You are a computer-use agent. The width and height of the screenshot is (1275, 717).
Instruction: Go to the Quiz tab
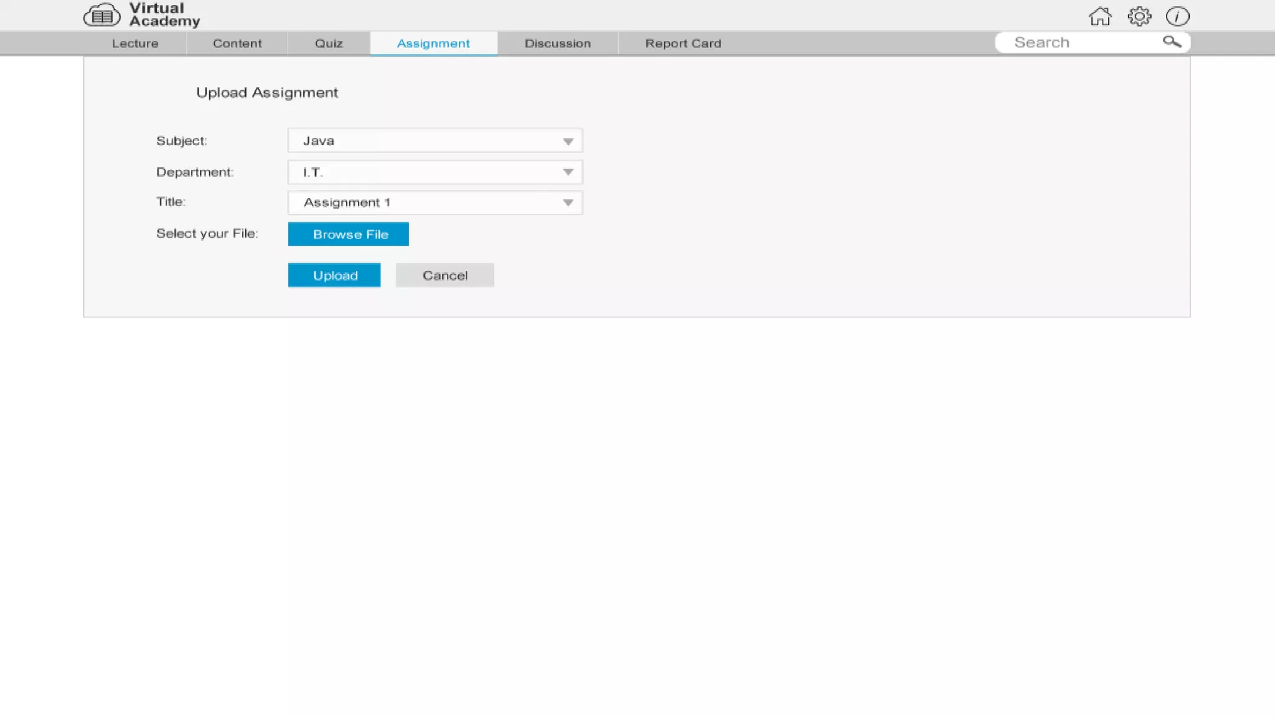tap(329, 44)
